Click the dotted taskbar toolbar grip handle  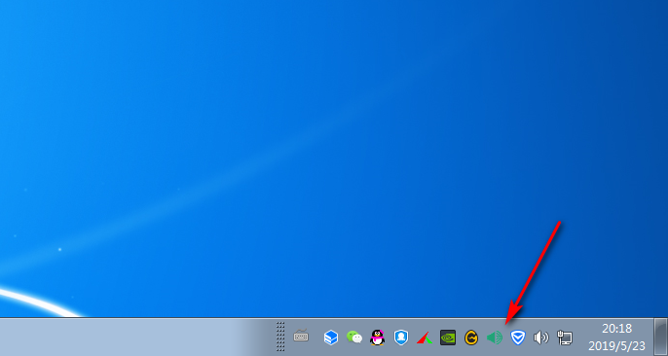tap(280, 337)
